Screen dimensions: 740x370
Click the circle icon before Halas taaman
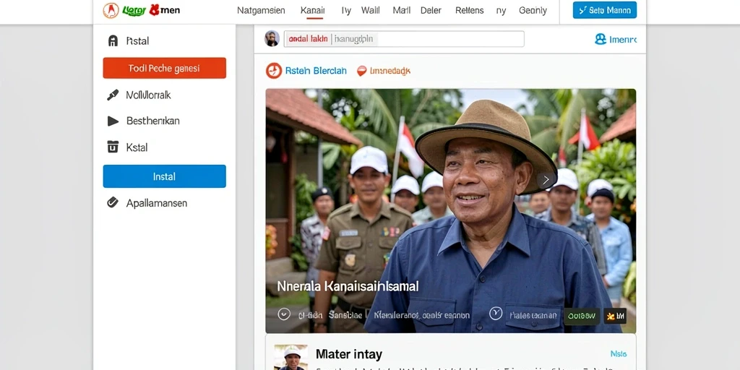click(x=495, y=314)
